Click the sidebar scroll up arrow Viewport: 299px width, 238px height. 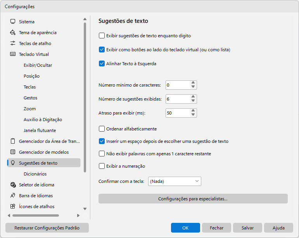(x=85, y=19)
